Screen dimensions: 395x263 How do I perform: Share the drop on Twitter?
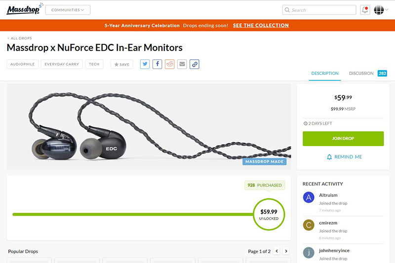tap(145, 64)
